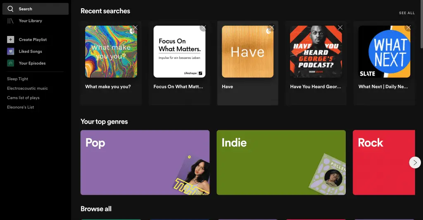Open the Liked Songs heart icon
The image size is (423, 220).
[10, 51]
